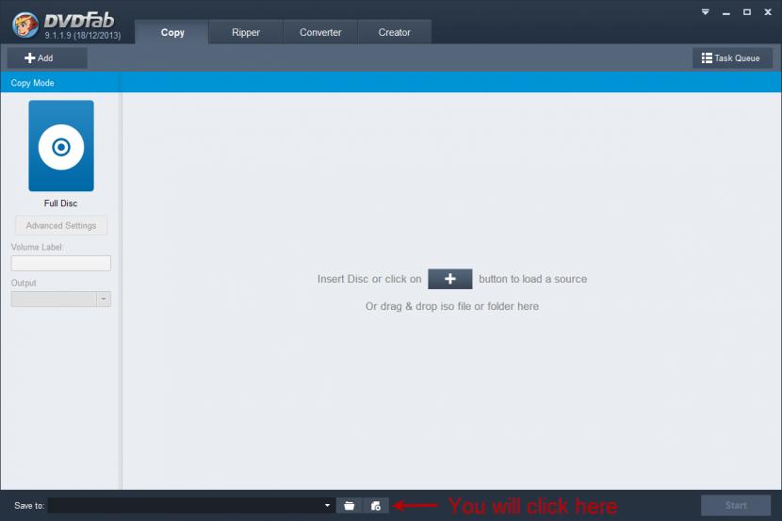Viewport: 782px width, 521px height.
Task: Click the version text 9.1.1.9 (18/12/2013)
Action: 83,36
